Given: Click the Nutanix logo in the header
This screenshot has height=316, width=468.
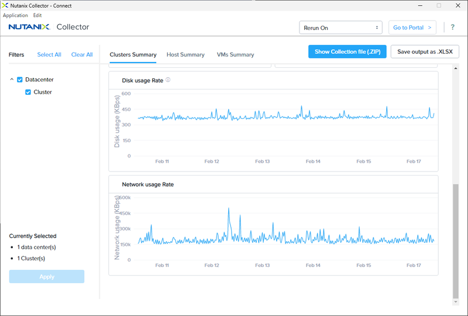Looking at the screenshot, I should point(29,27).
